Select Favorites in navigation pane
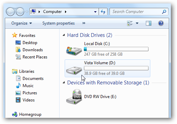This screenshot has width=177, height=124. 27,36
